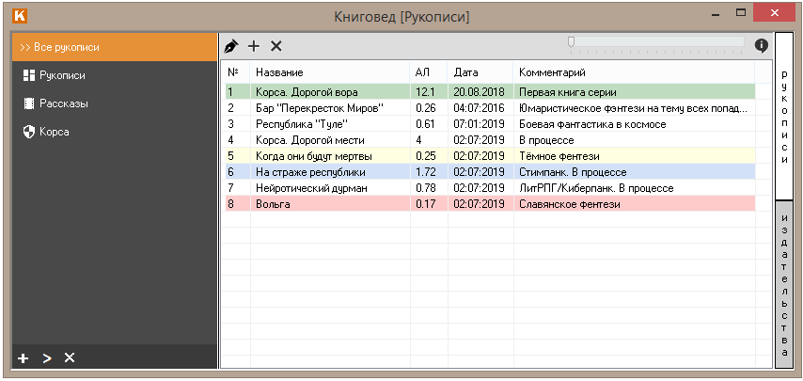Click the arrow icon in the sidebar footer
803x381 pixels.
pyautogui.click(x=46, y=357)
